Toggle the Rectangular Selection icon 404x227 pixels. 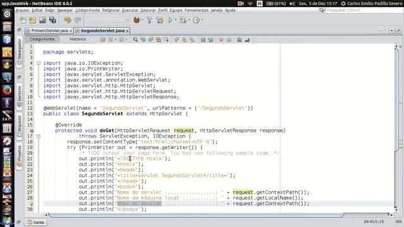click(166, 40)
